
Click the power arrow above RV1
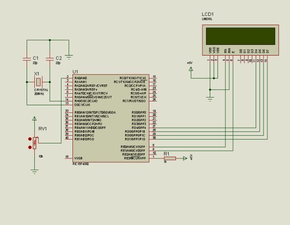34,118
